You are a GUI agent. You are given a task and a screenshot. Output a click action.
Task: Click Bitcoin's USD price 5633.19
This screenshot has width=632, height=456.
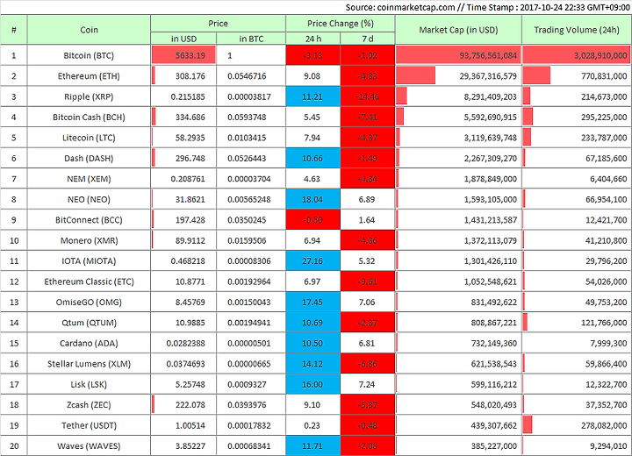click(183, 55)
